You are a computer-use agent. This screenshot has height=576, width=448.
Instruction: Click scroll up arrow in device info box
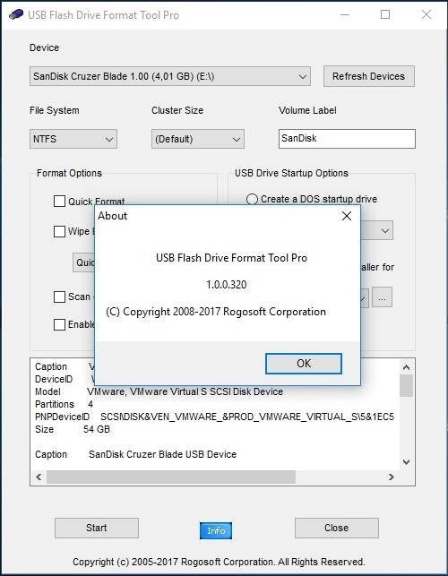[x=406, y=367]
